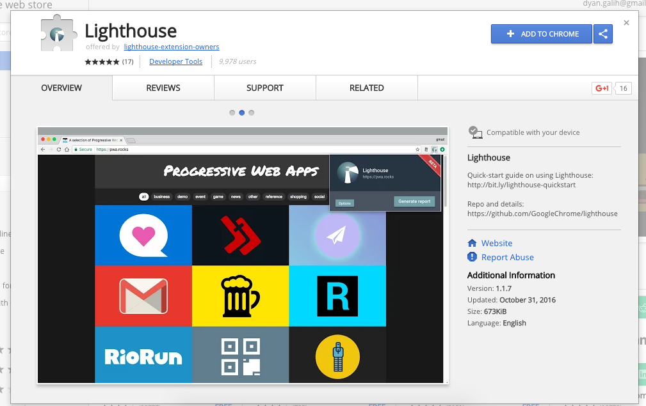Click the bit.ly lighthouse-quickstart URL text

click(521, 185)
